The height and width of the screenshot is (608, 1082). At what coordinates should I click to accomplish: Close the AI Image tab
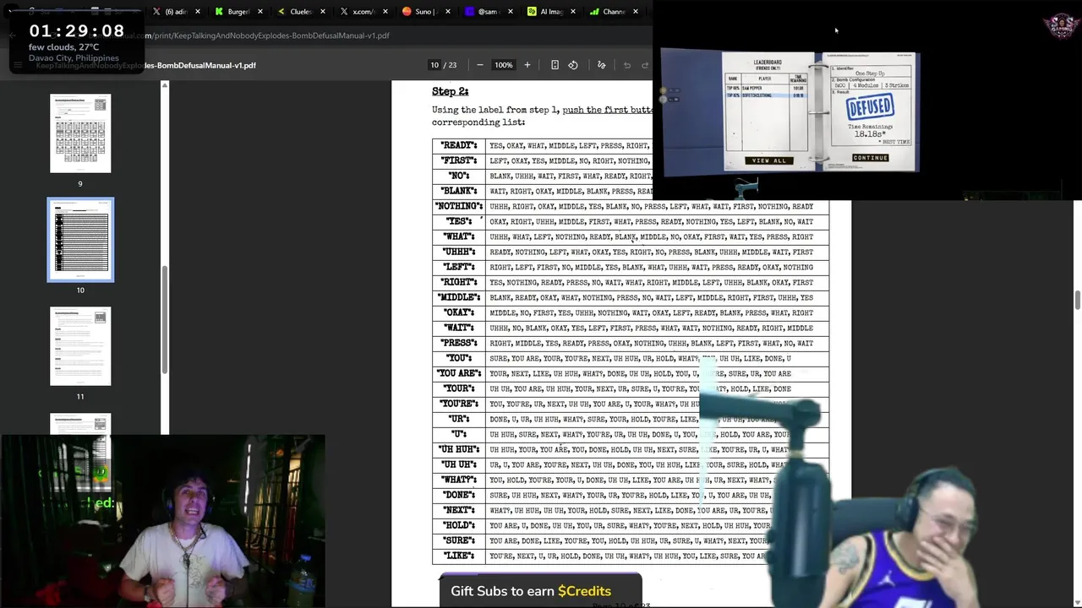click(x=573, y=12)
